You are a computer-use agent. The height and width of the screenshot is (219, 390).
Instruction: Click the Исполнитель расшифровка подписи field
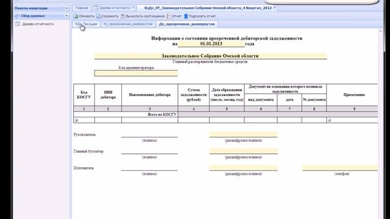[x=244, y=168]
